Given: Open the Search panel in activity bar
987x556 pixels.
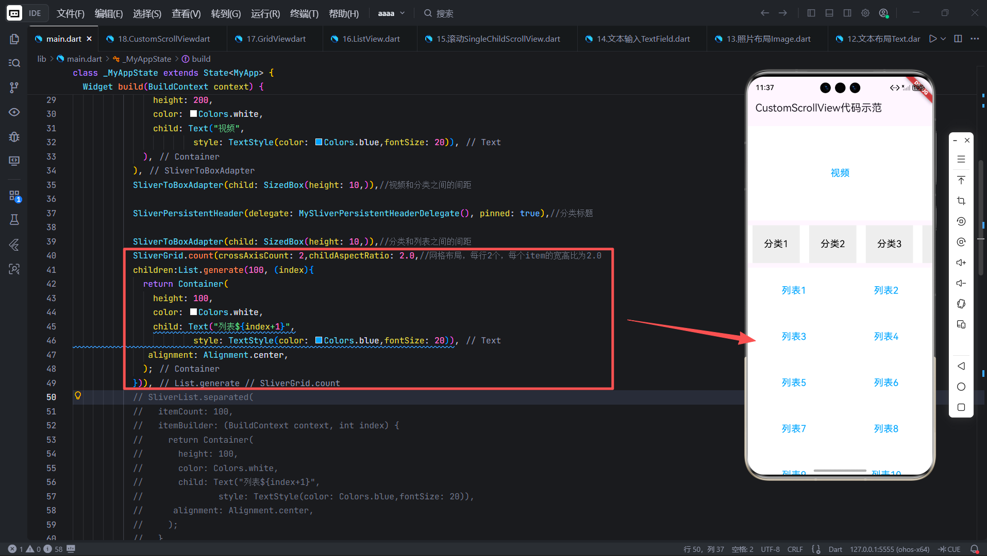Looking at the screenshot, I should pyautogui.click(x=14, y=63).
